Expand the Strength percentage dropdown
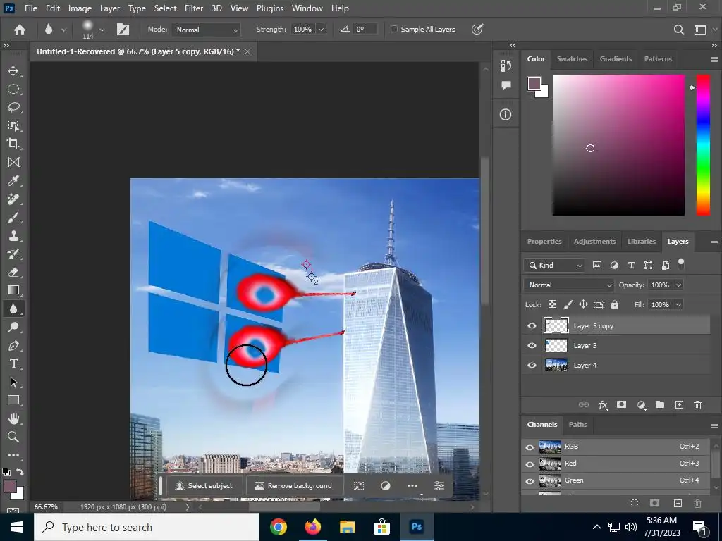The height and width of the screenshot is (541, 722). [322, 29]
